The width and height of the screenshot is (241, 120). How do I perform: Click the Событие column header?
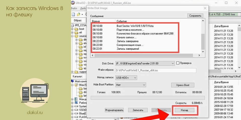[122, 21]
